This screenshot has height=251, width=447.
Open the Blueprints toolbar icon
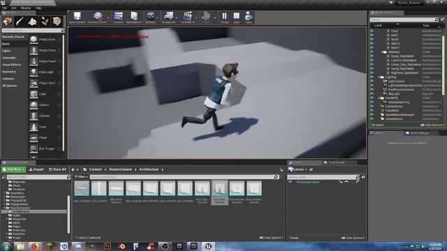click(x=168, y=17)
